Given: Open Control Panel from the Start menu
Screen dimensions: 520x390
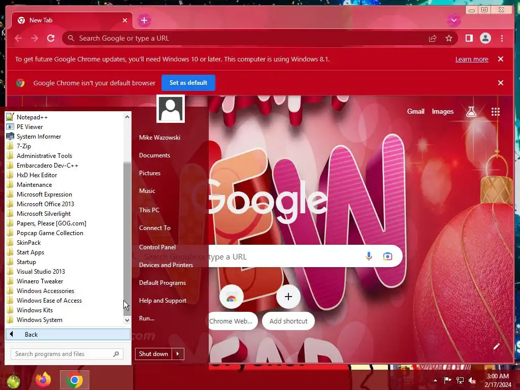Looking at the screenshot, I should pyautogui.click(x=157, y=247).
